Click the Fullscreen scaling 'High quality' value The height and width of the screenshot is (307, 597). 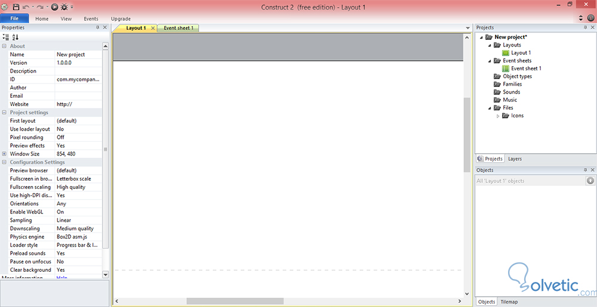[x=78, y=187]
